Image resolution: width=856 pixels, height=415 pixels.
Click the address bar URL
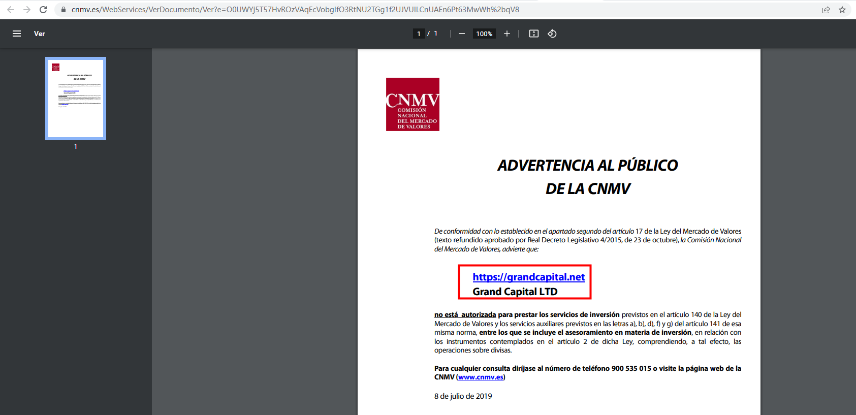(x=295, y=10)
